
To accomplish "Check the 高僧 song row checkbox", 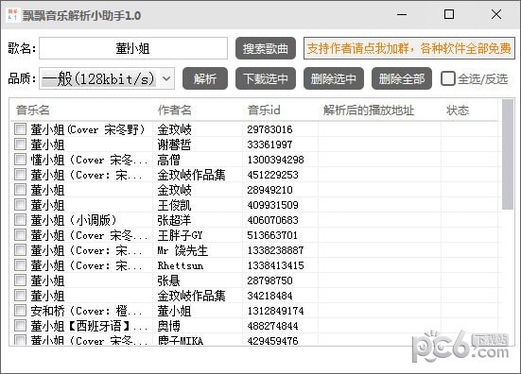I will click(x=20, y=160).
